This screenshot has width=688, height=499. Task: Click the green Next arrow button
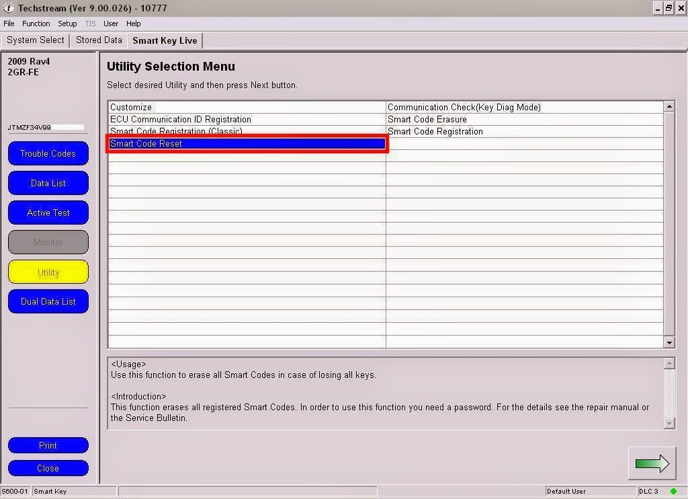tap(652, 463)
